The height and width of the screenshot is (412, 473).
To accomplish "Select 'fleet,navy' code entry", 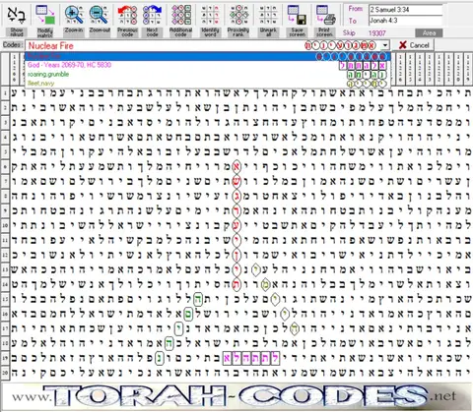I will click(x=208, y=84).
